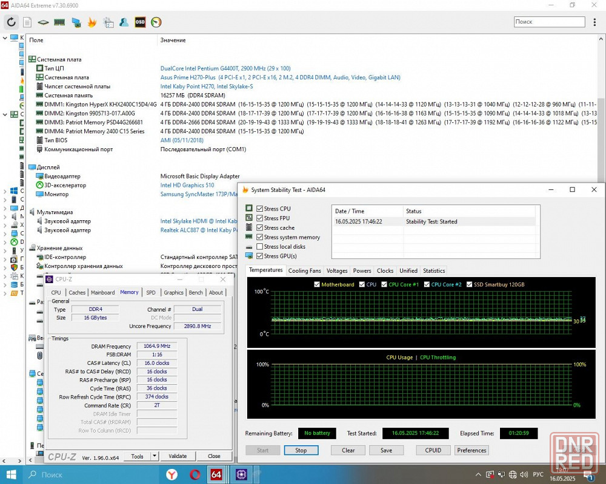Click the CPU chip toolbar icon
The width and height of the screenshot is (606, 484).
[x=43, y=22]
